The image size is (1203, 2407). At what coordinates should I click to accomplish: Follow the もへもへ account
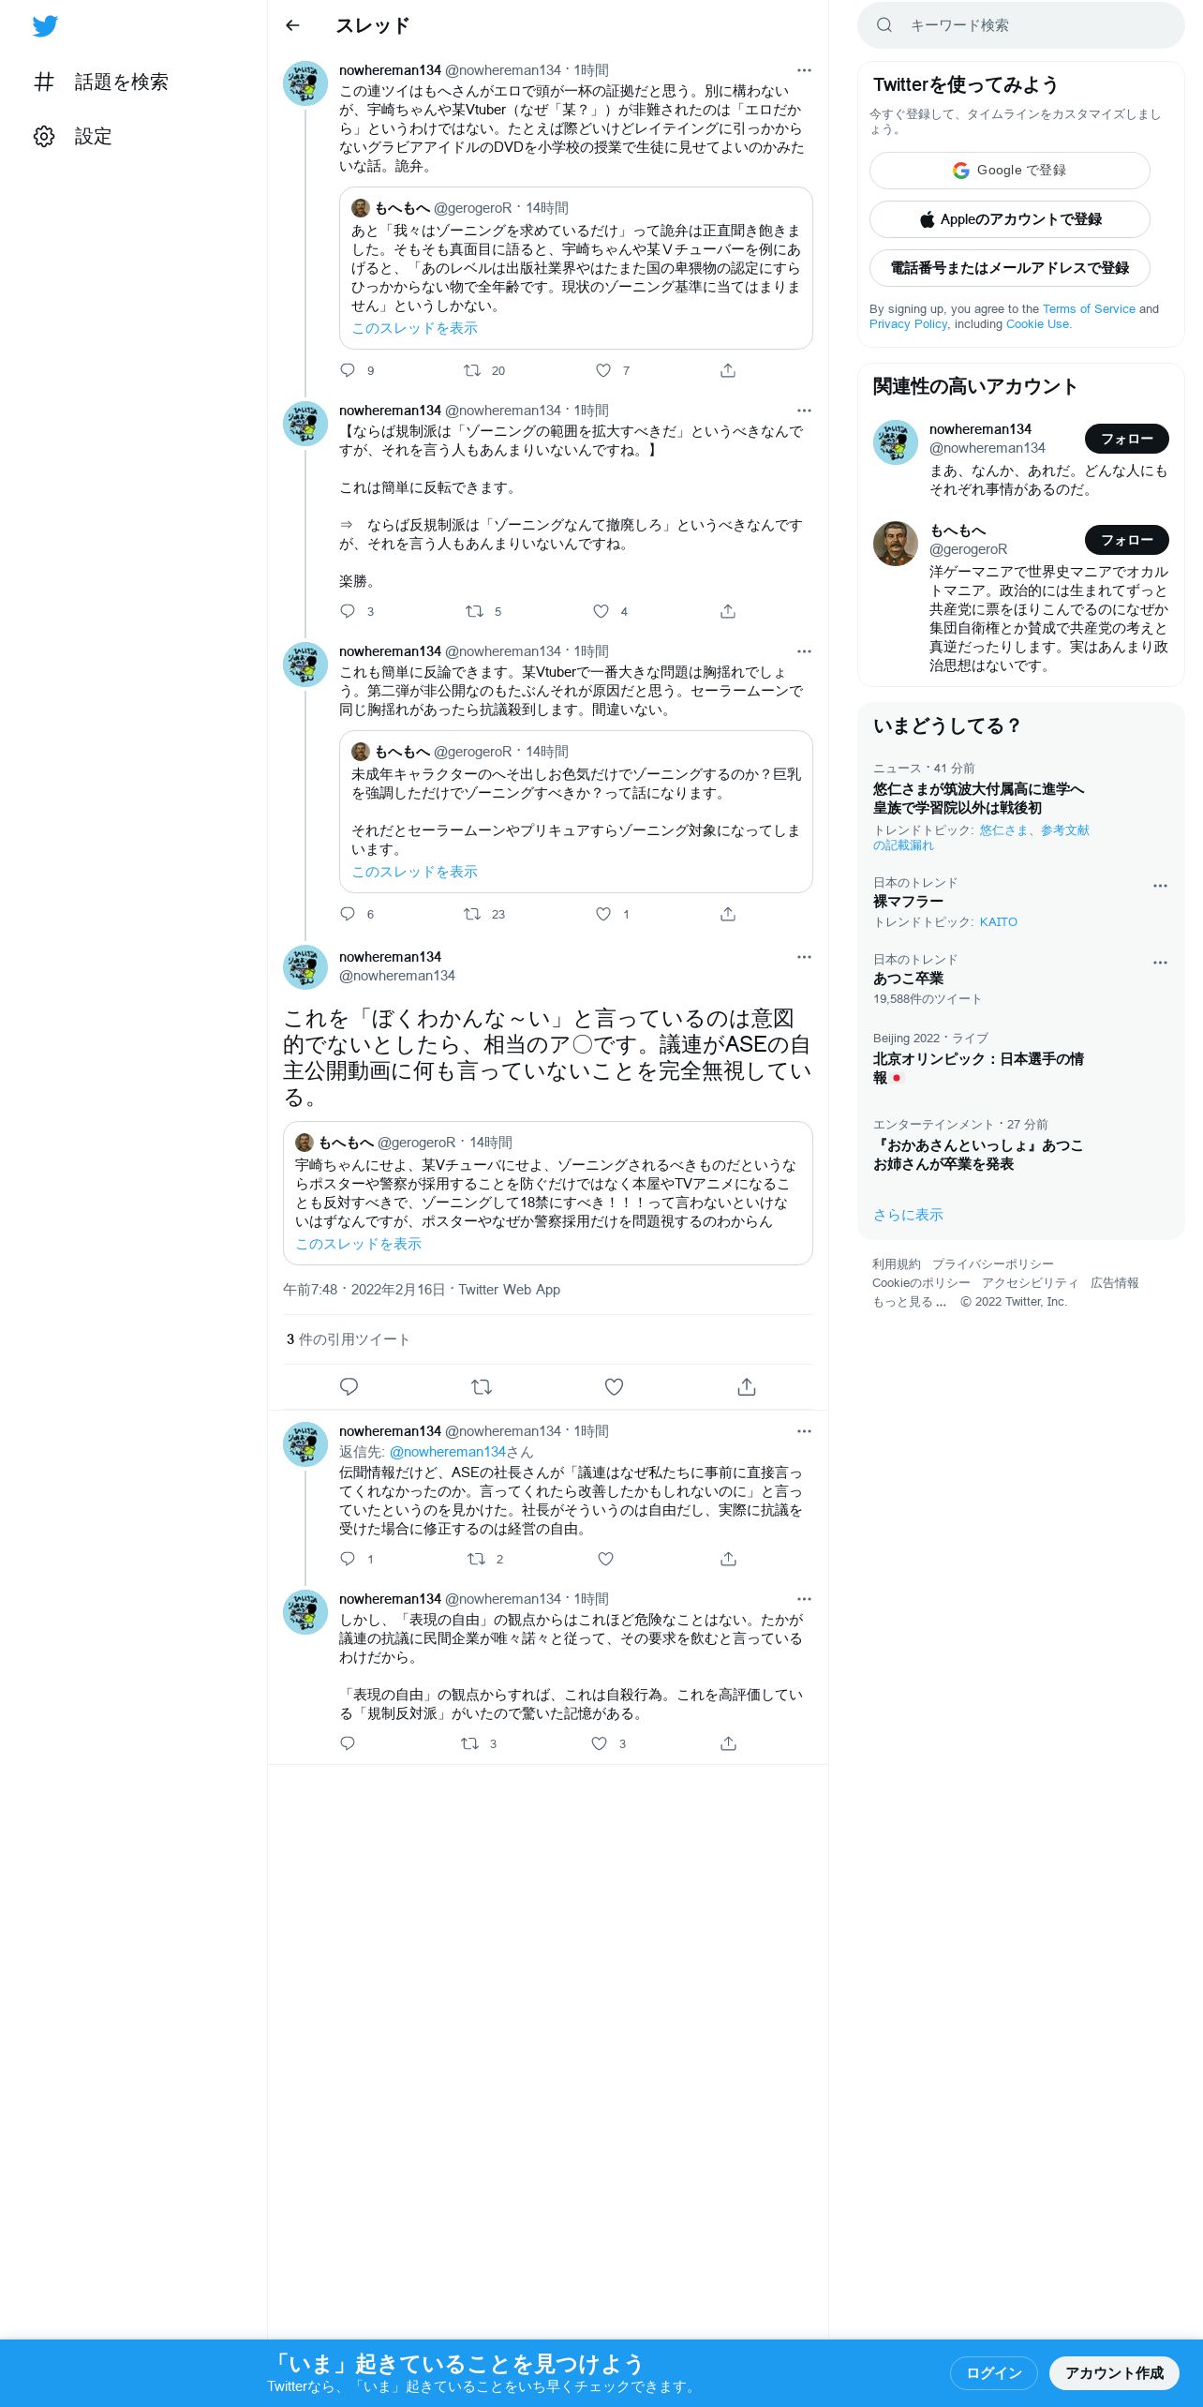pos(1127,540)
